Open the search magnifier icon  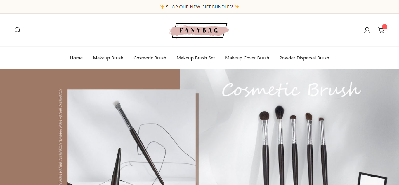click(x=18, y=30)
